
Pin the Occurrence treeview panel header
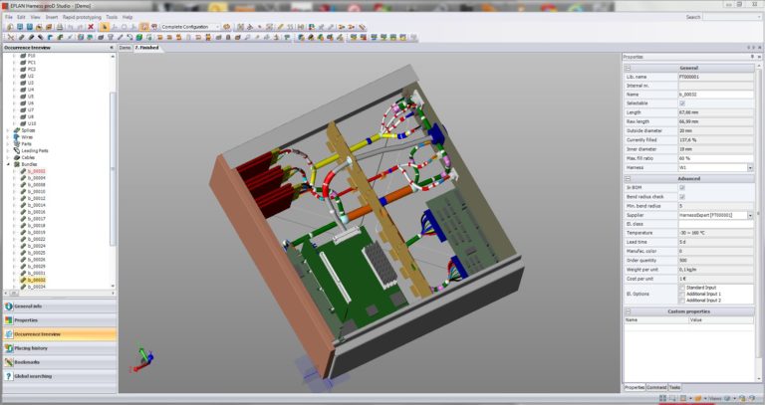(x=112, y=48)
